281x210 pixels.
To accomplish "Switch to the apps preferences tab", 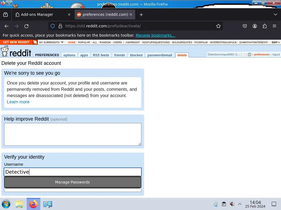I will 84,55.
